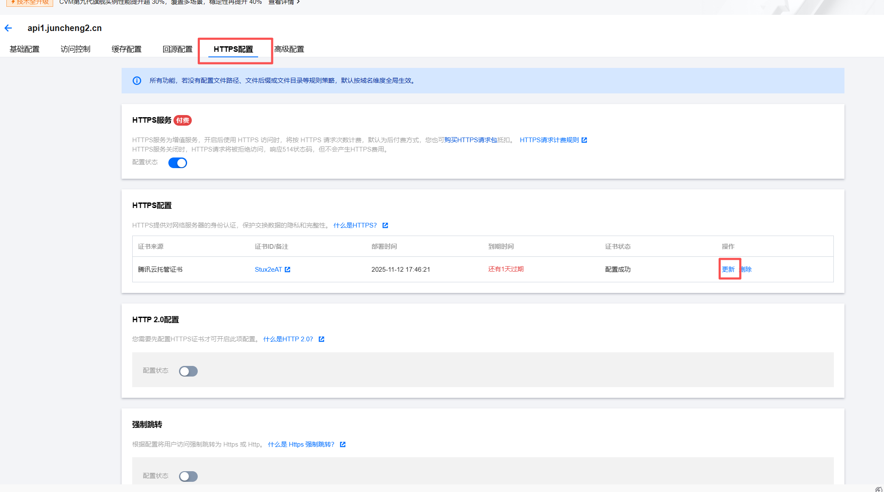
Task: Click external link icon after 什么是HTTP 2.0?
Action: (x=321, y=339)
